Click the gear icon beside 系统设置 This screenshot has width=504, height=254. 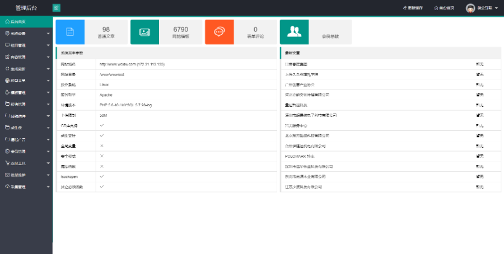[x=7, y=34]
